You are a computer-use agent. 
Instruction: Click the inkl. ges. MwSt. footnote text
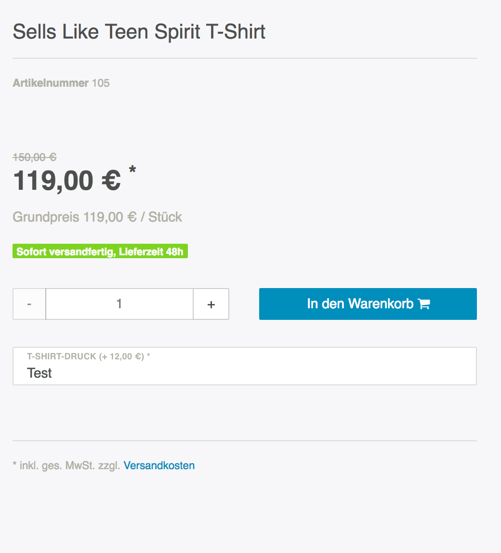click(69, 465)
